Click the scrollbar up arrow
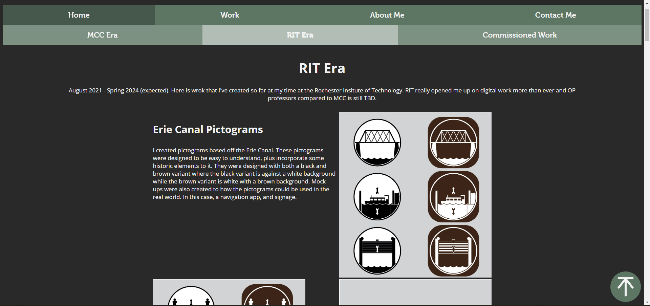The height and width of the screenshot is (306, 650). [647, 3]
